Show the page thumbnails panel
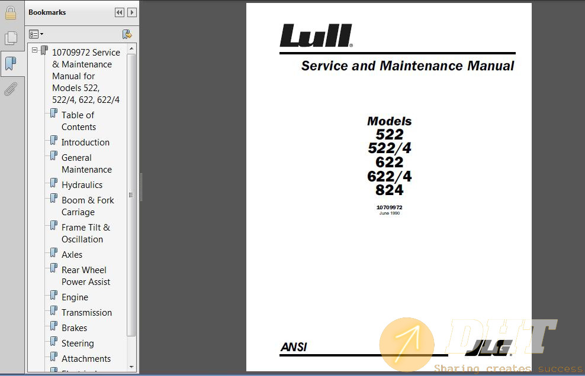 click(11, 38)
